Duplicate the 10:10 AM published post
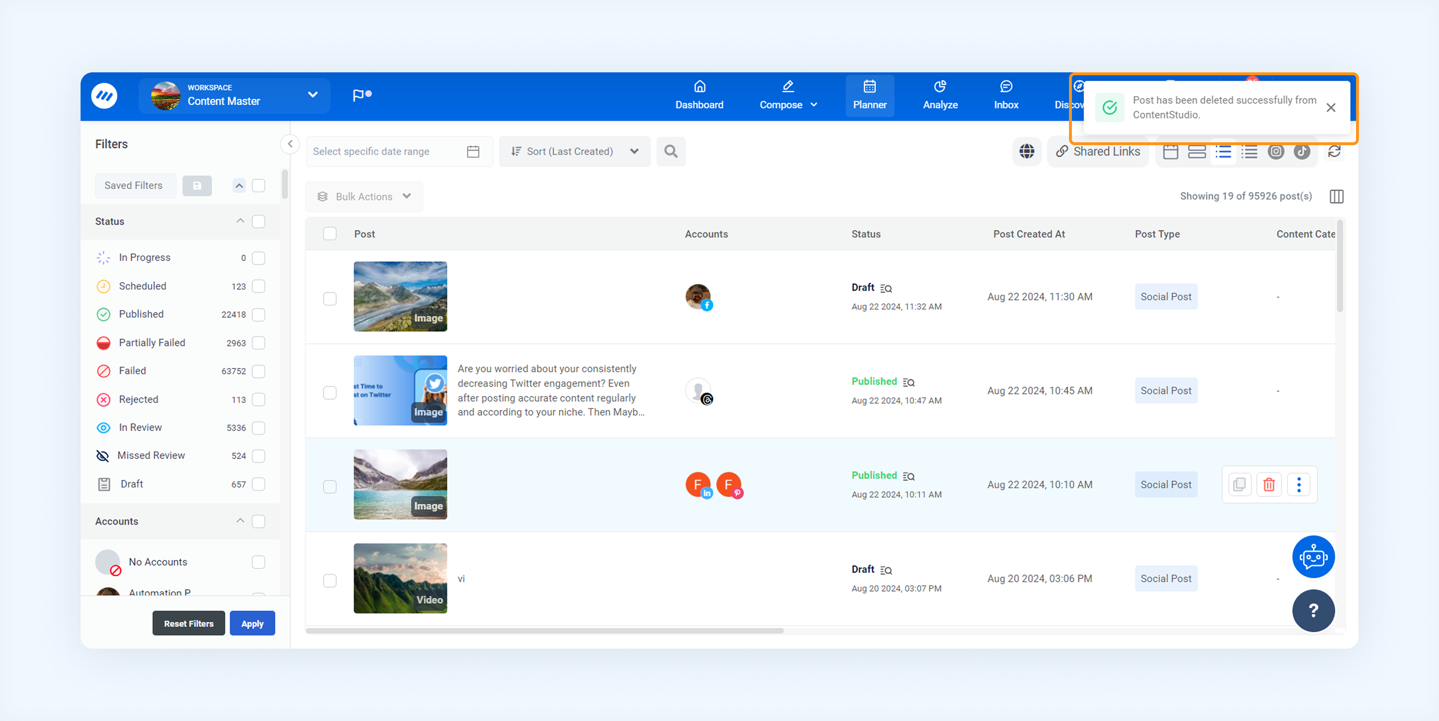 coord(1240,484)
